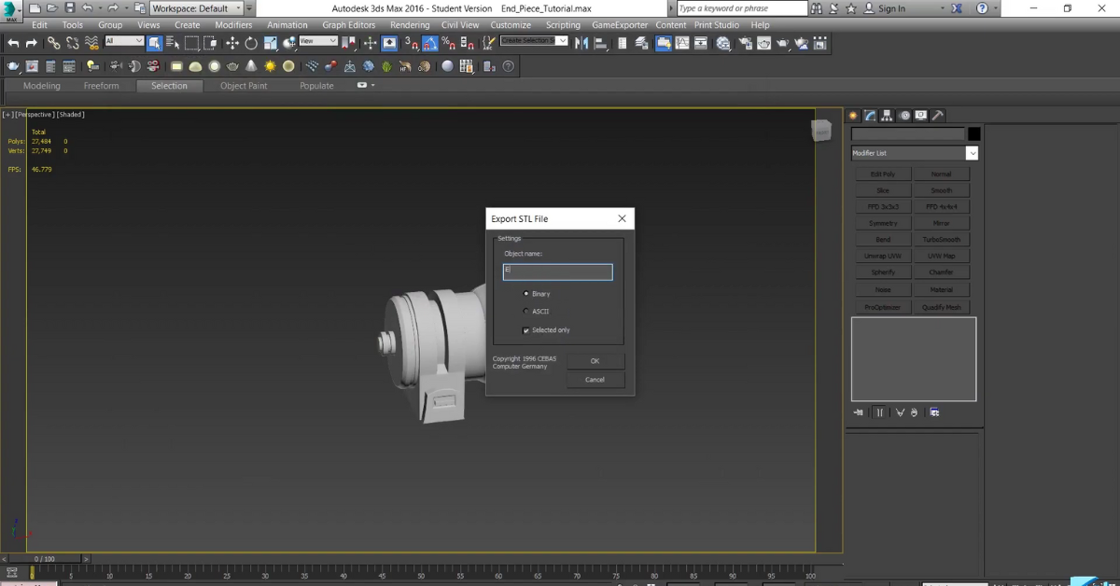Click OK in the Export STL dialog
Viewport: 1120px width, 586px height.
tap(595, 361)
